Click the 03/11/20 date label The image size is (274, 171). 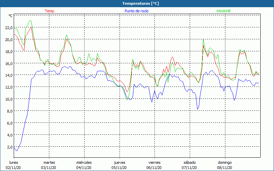49,168
